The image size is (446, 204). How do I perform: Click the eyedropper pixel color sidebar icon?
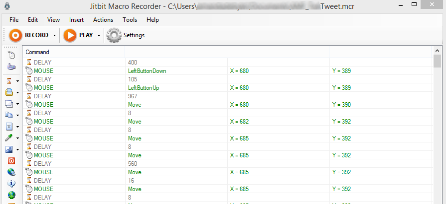tap(9, 138)
